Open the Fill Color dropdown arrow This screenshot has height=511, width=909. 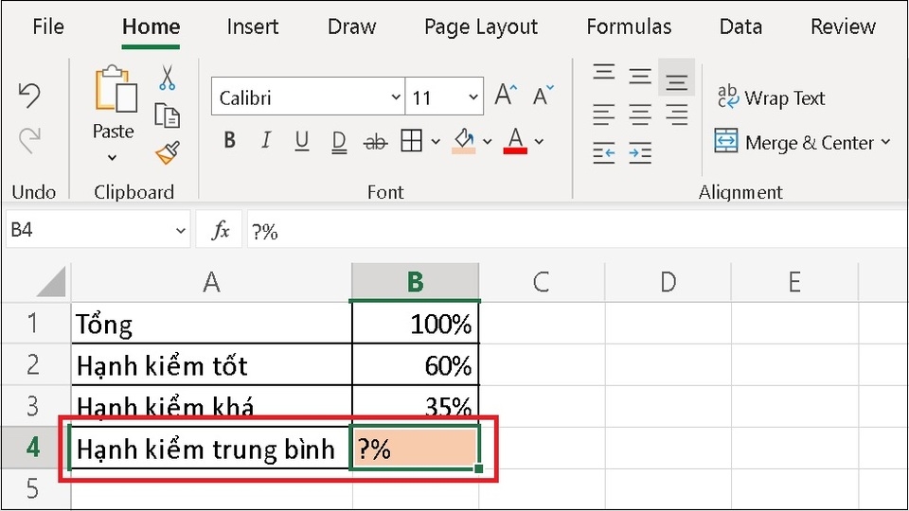click(x=487, y=141)
